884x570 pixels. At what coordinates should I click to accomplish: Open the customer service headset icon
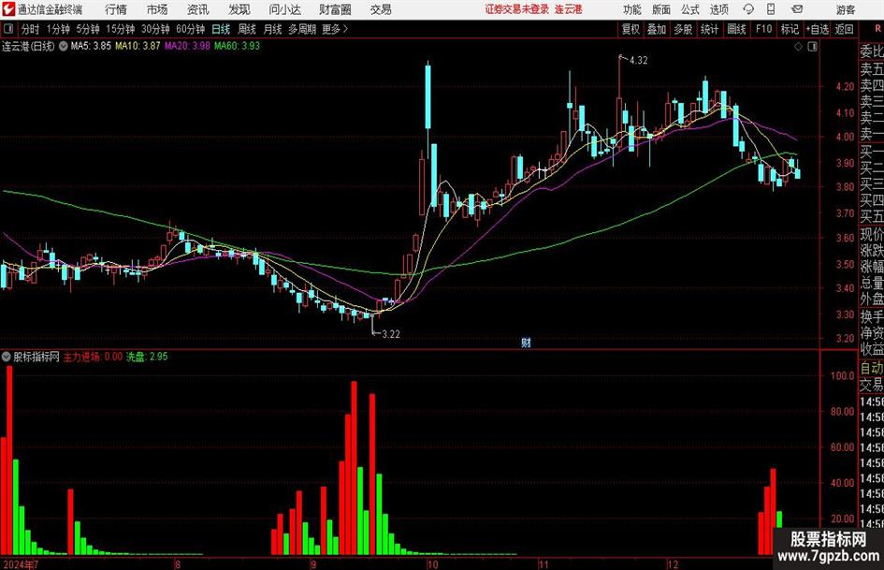[x=748, y=9]
